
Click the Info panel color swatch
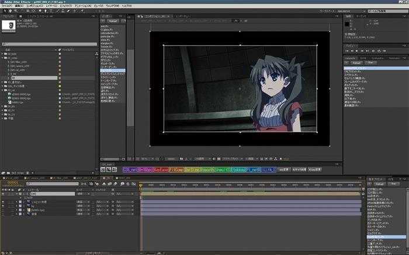(347, 24)
